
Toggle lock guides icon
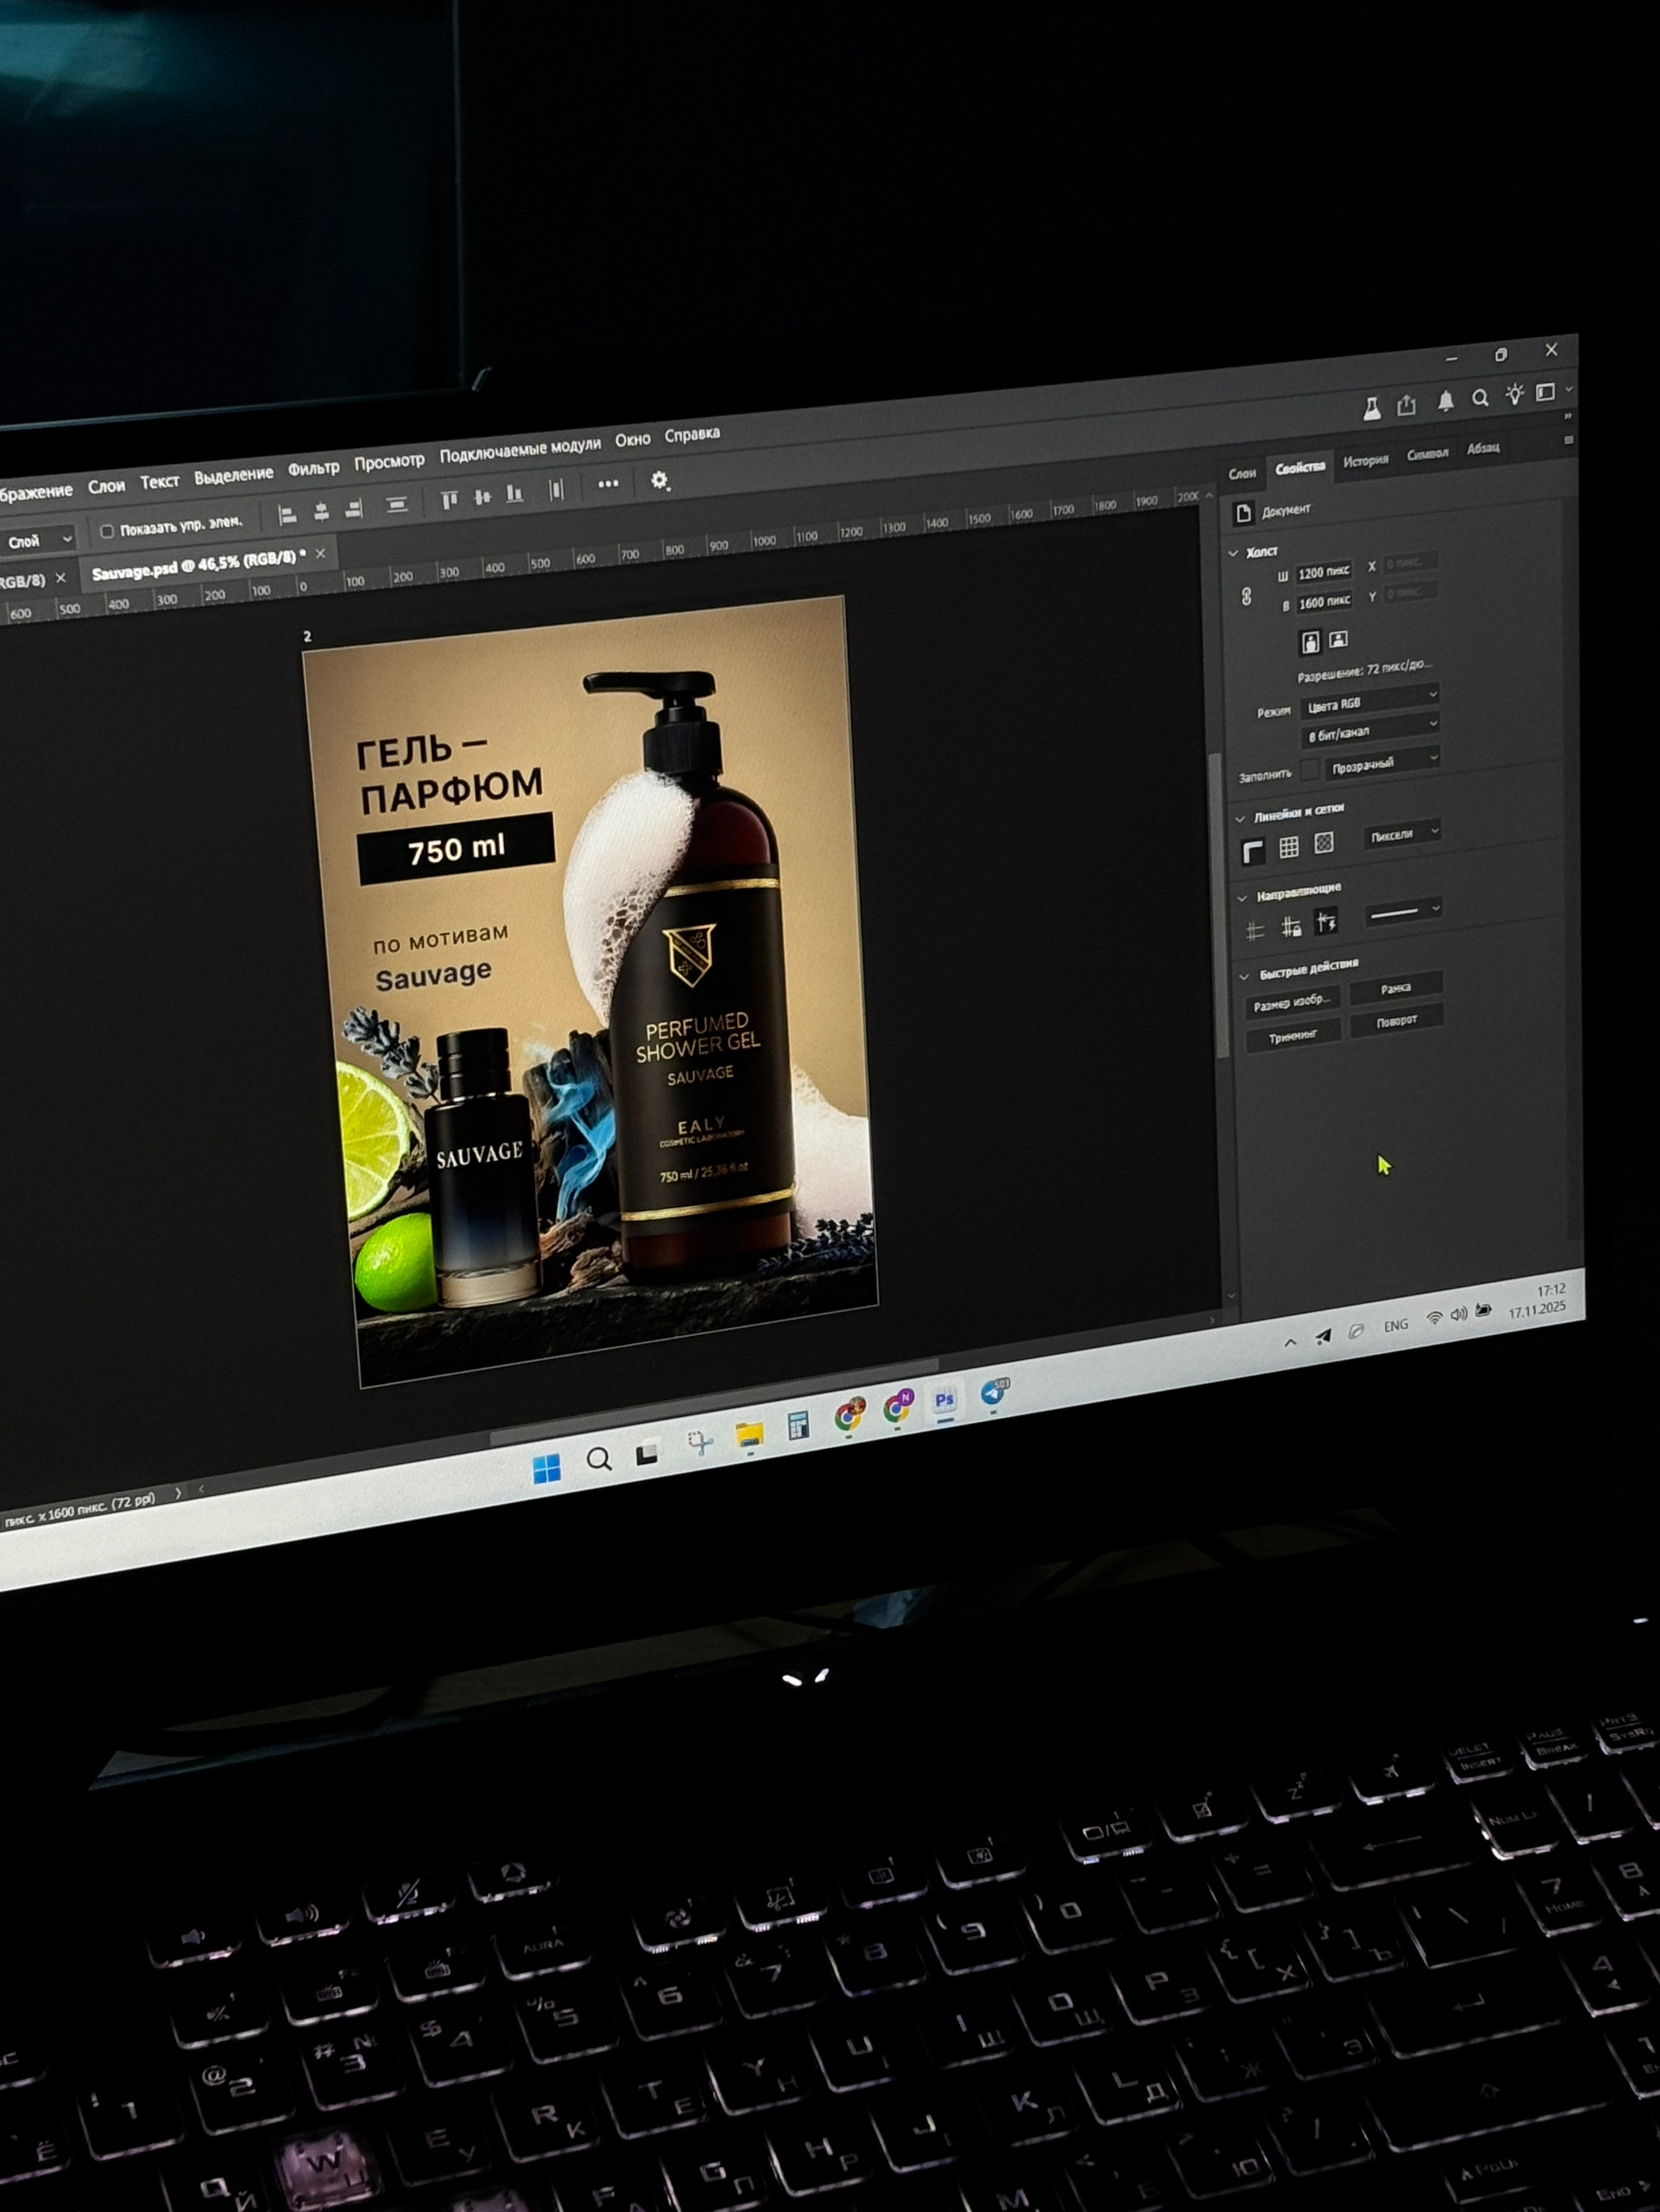tap(1291, 927)
